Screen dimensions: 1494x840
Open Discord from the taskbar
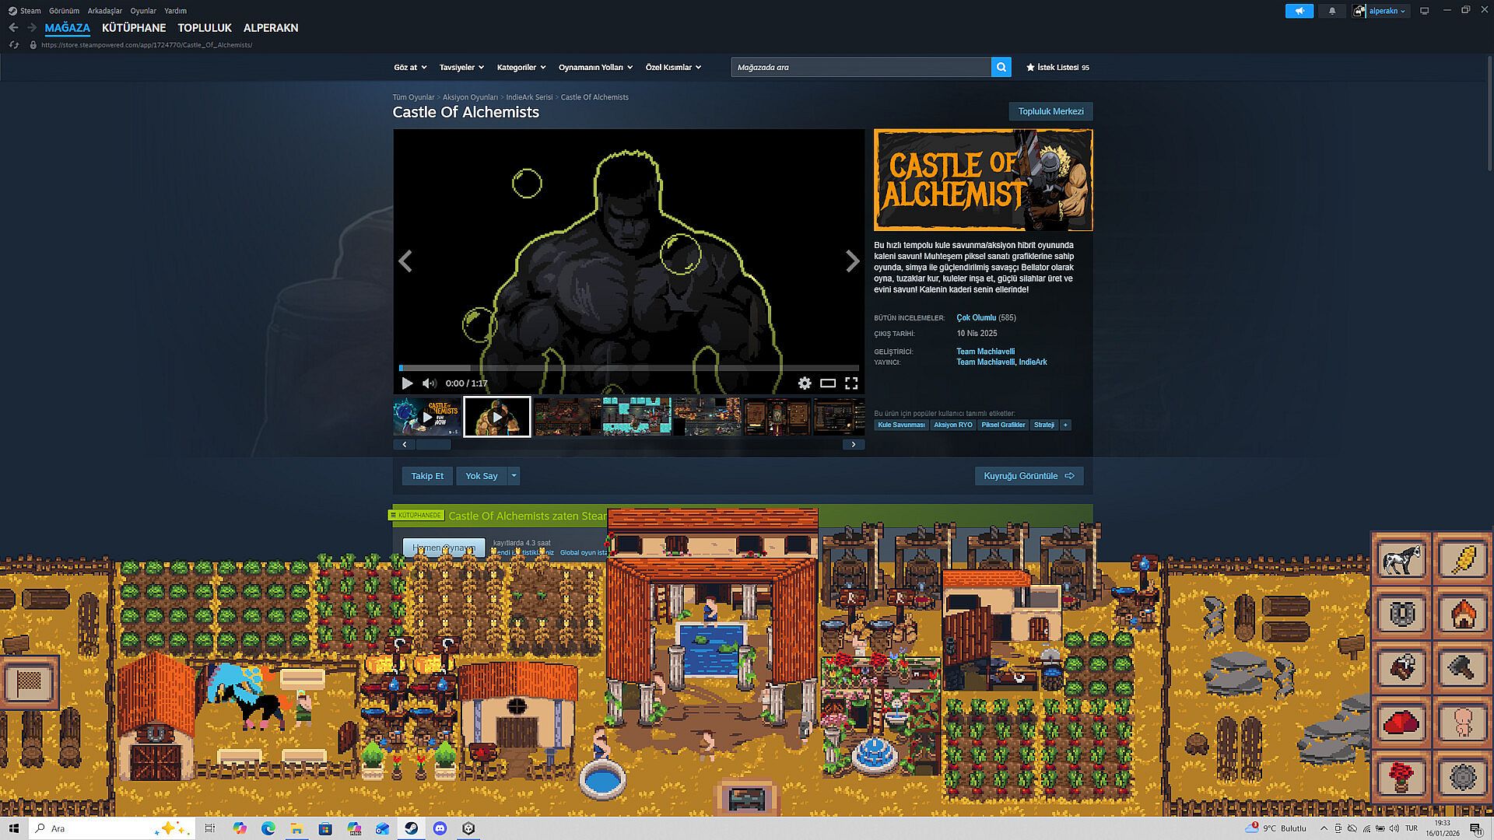(x=440, y=828)
